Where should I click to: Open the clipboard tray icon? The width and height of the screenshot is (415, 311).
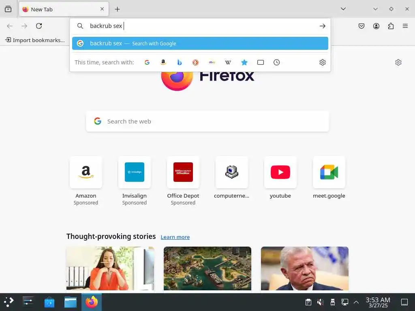(308, 302)
